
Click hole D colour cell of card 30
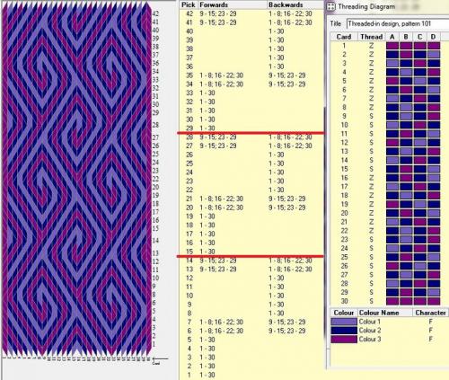coord(434,301)
